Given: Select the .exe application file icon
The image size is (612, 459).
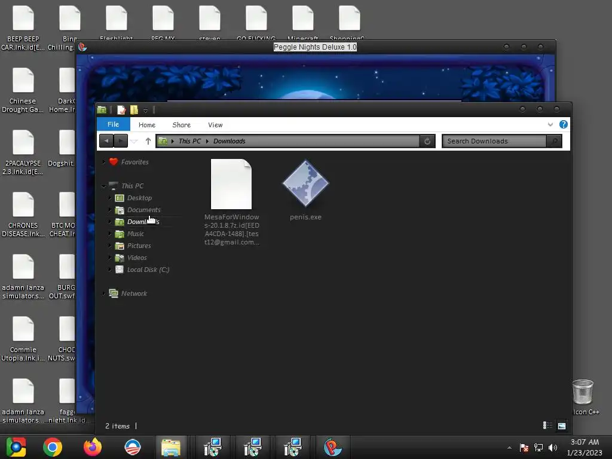Looking at the screenshot, I should (x=305, y=183).
